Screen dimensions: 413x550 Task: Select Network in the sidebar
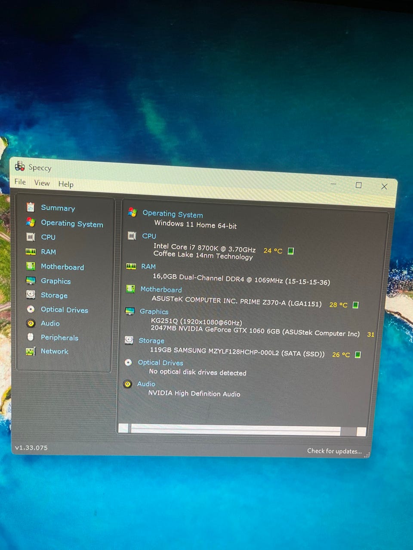(x=55, y=351)
